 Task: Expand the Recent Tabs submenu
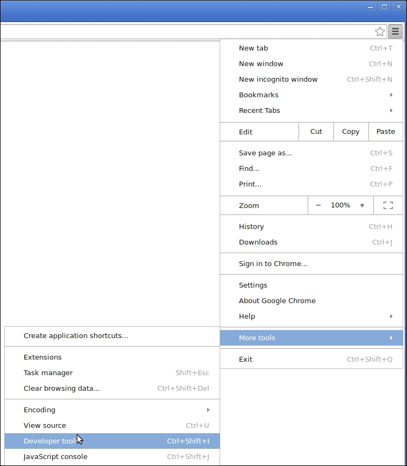pos(311,111)
